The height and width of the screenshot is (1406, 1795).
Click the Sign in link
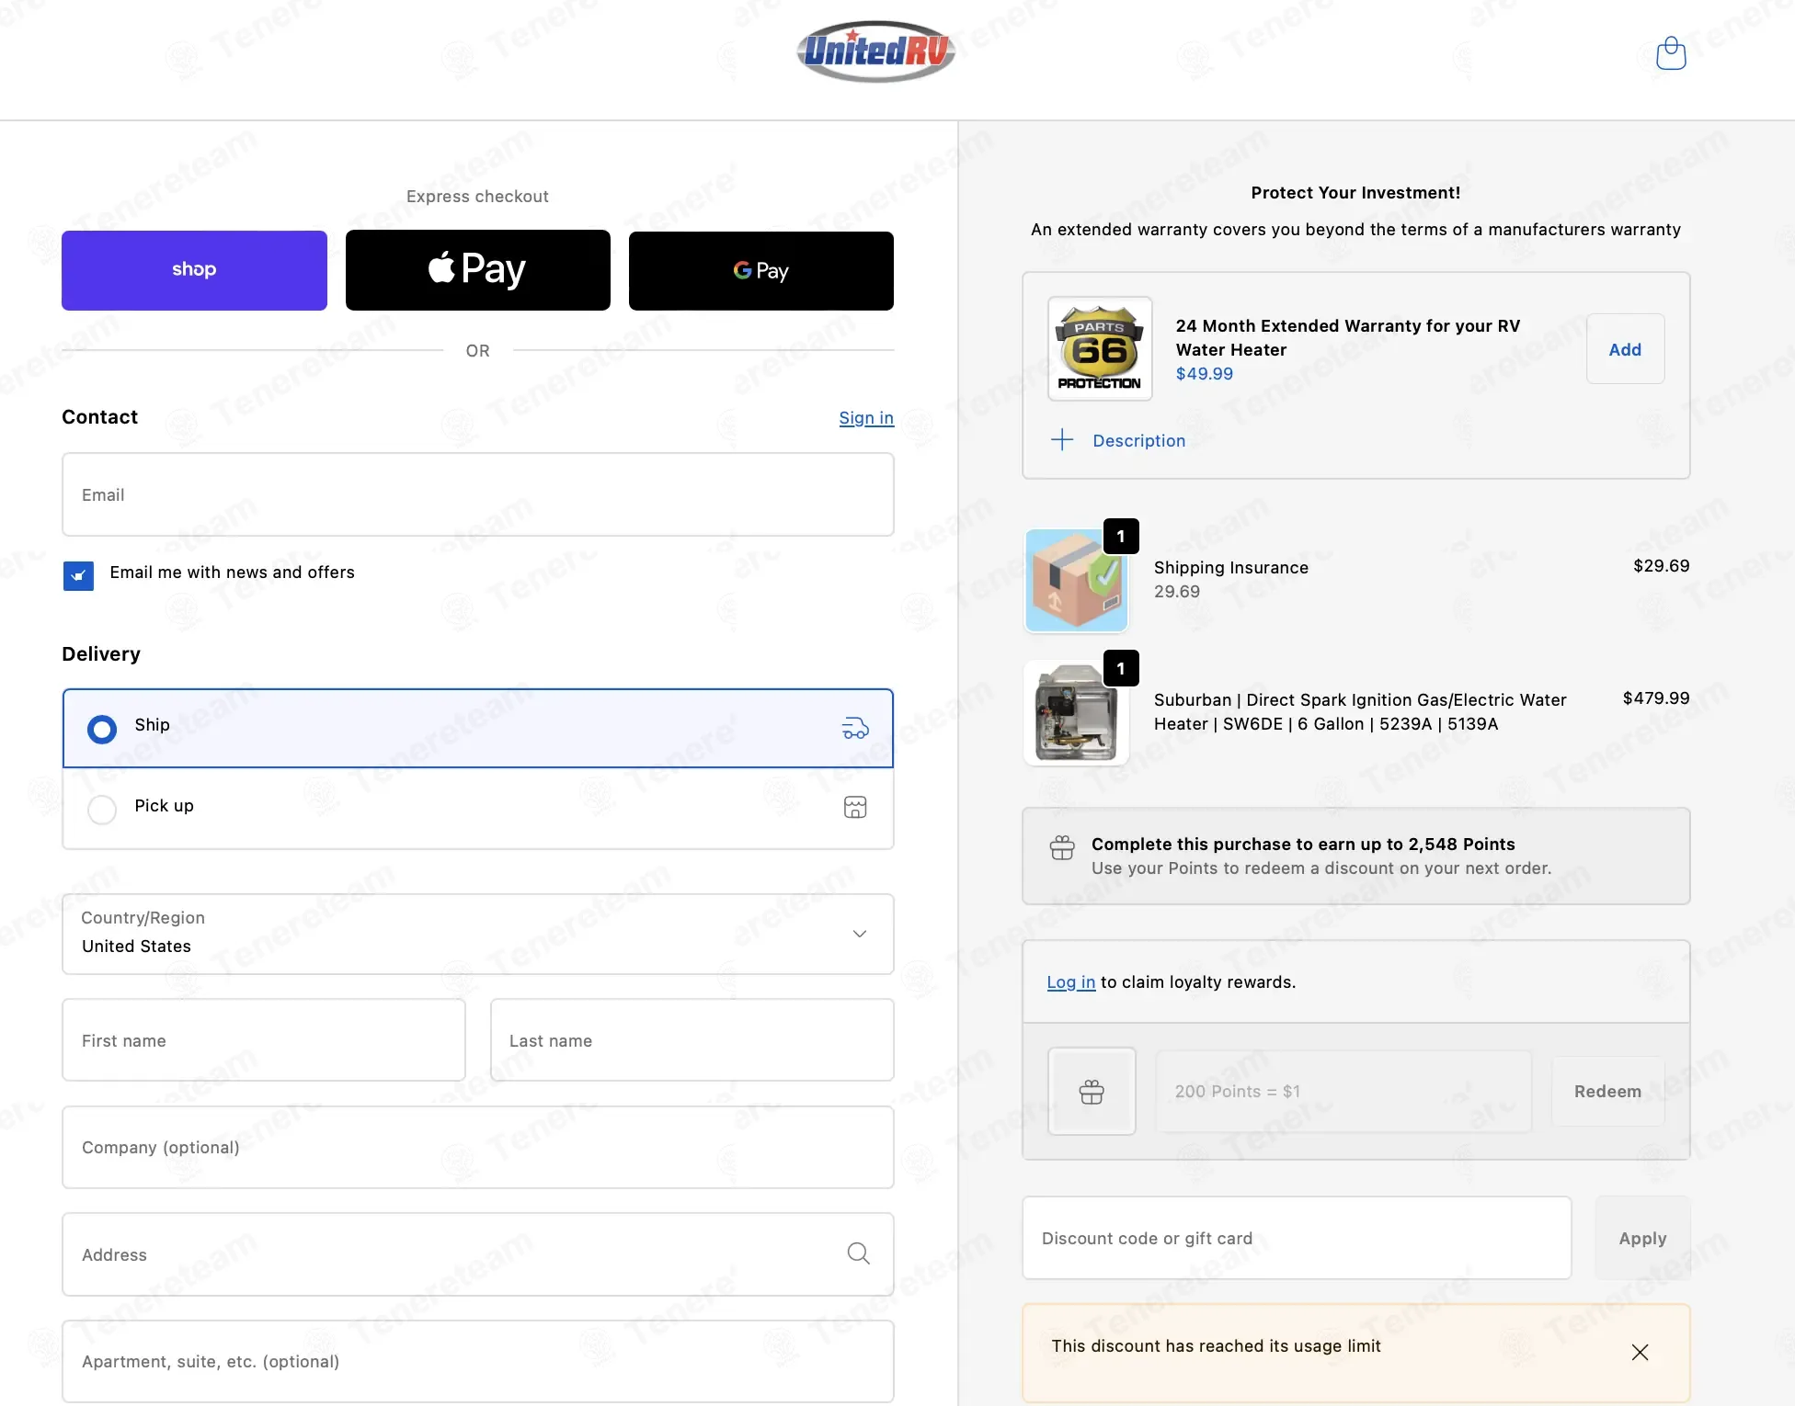click(x=865, y=418)
